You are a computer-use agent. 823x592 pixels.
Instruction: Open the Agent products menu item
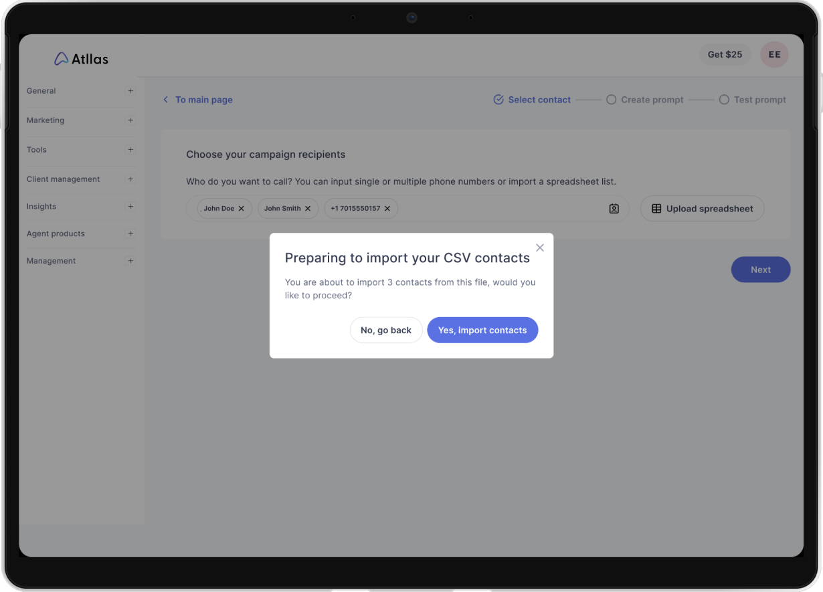[56, 233]
